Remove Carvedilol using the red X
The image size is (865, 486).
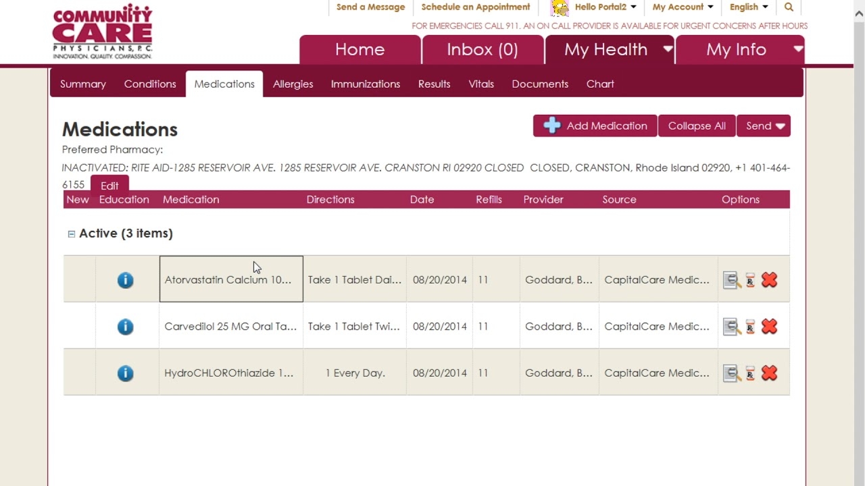769,327
